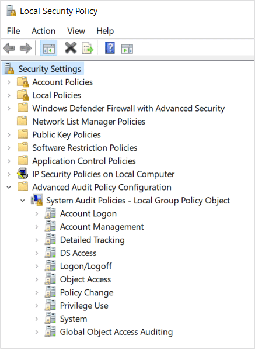Expand the Global Object Access Auditing chevron
The image size is (255, 349).
[37, 332]
